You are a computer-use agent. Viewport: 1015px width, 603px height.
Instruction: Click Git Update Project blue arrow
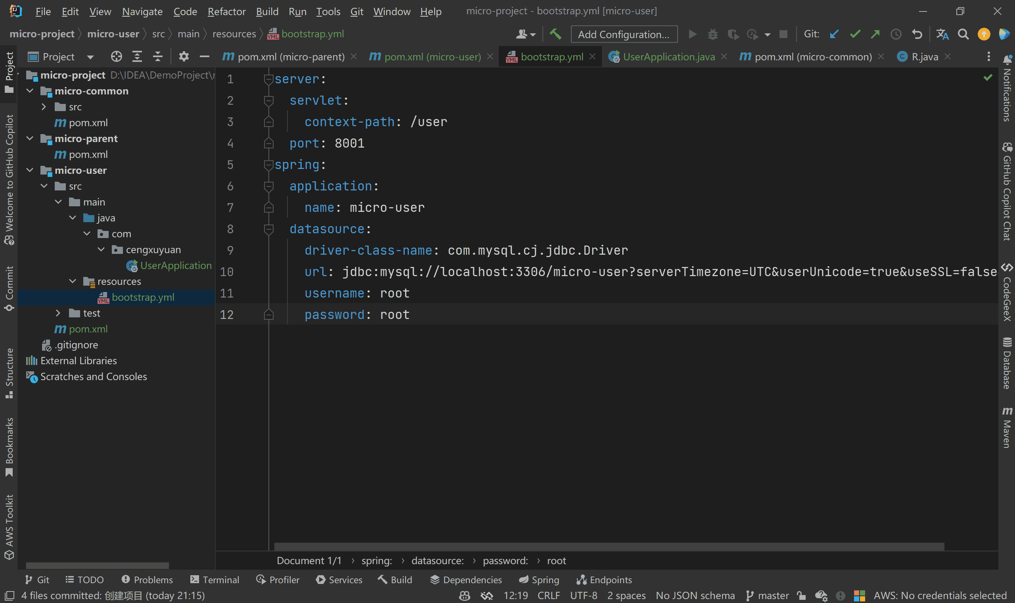[834, 34]
